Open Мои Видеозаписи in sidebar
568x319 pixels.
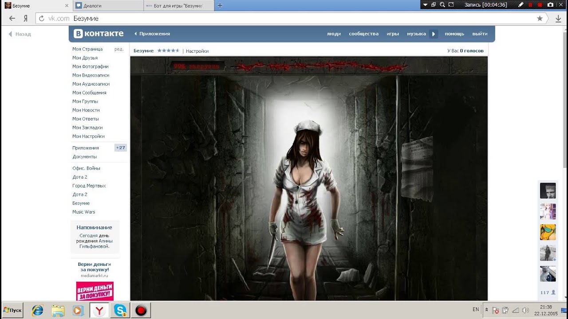pos(91,75)
